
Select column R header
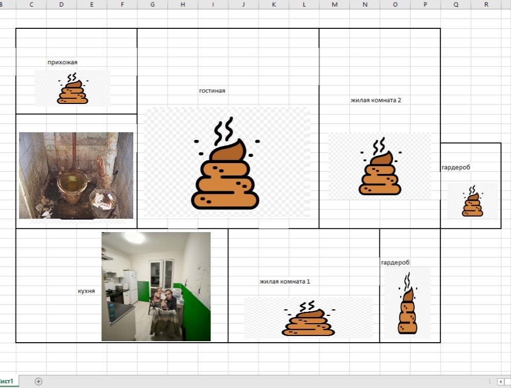coord(486,5)
